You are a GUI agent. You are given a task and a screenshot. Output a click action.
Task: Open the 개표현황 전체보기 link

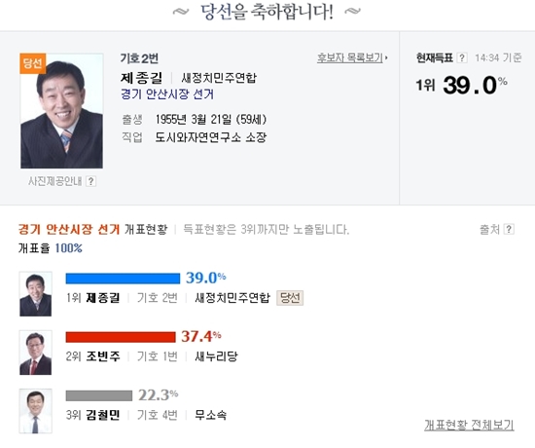click(469, 425)
